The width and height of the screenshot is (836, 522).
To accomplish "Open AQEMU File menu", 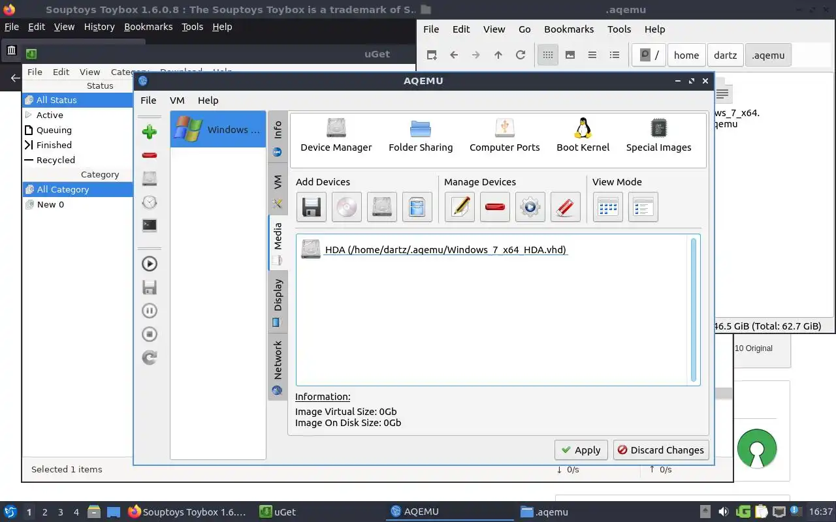I will [148, 100].
